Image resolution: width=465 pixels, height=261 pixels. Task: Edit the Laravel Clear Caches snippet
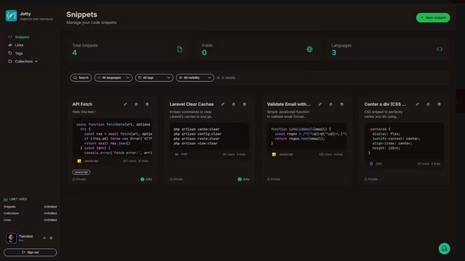(x=222, y=104)
